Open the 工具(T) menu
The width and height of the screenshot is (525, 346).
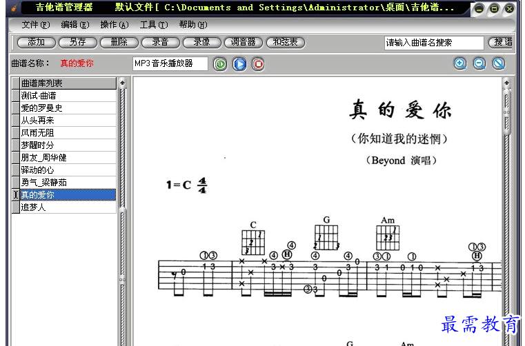point(154,25)
